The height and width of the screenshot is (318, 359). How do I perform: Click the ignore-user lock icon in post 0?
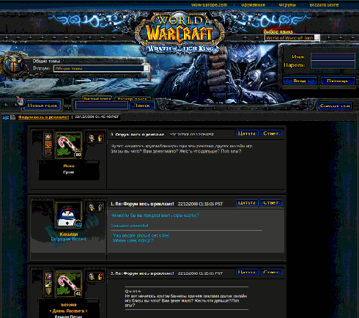click(x=100, y=138)
